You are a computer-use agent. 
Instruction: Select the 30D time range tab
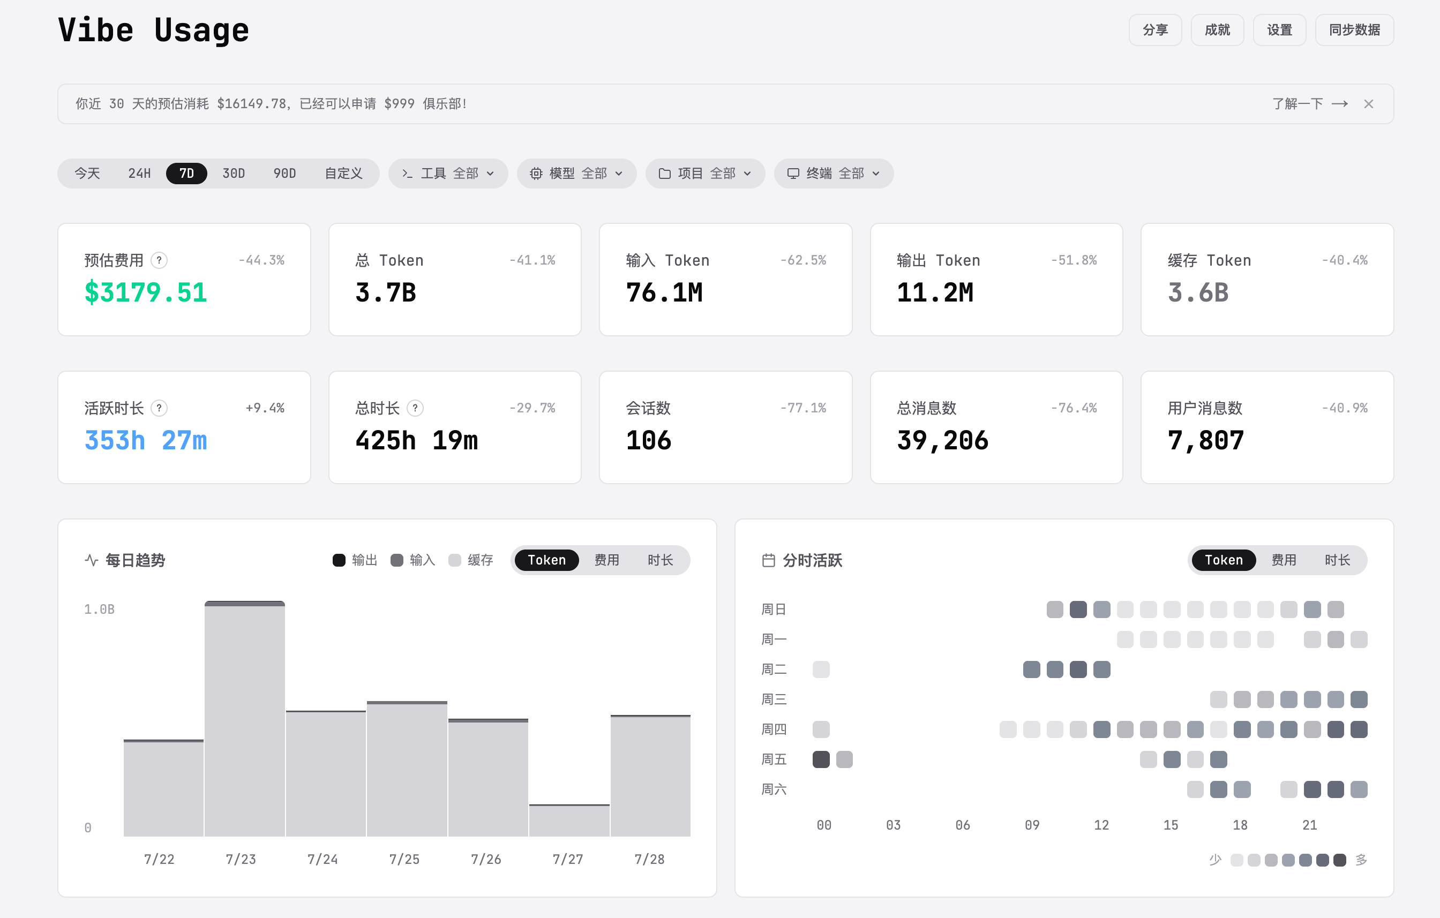click(234, 174)
